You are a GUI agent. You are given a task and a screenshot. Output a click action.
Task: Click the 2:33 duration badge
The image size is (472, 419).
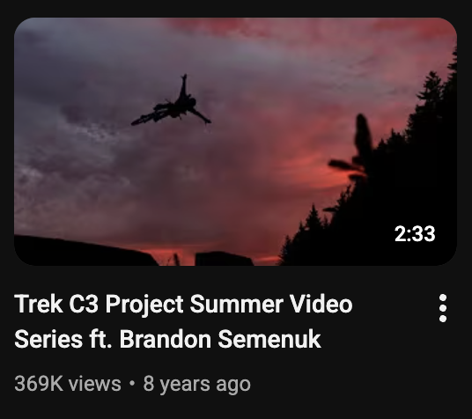415,234
